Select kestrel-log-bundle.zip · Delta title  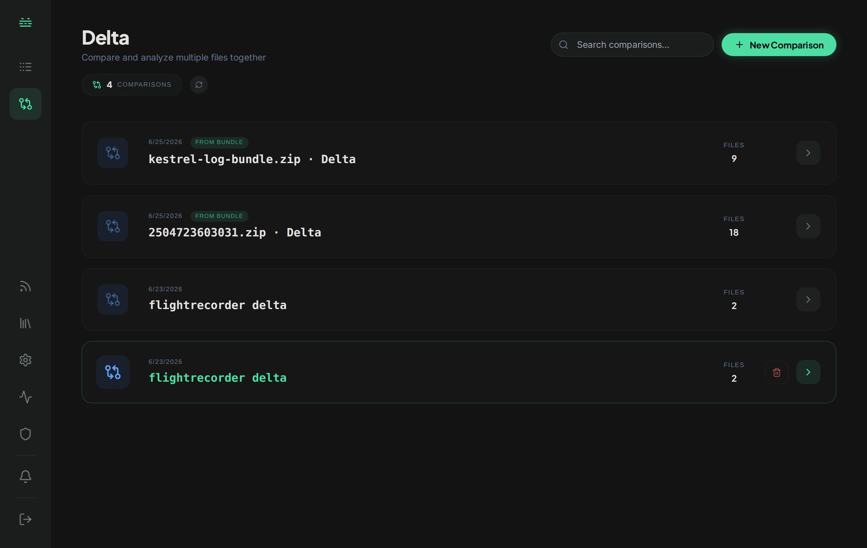point(252,159)
